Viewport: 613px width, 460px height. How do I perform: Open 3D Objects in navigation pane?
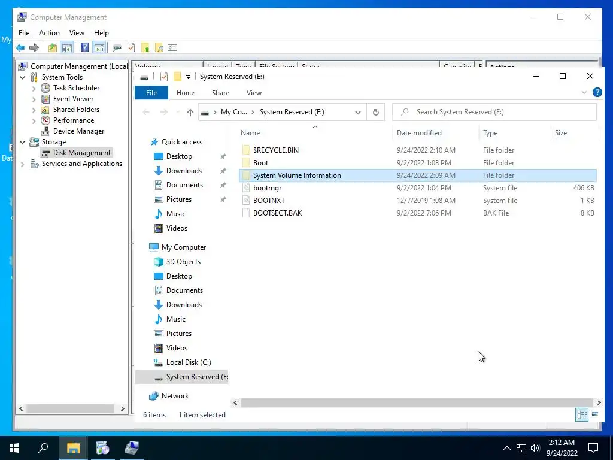tap(183, 262)
